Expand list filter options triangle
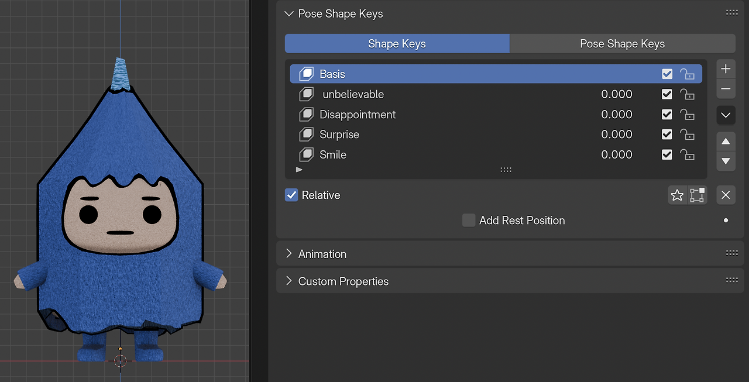Screen dimensions: 749x382 (299, 170)
